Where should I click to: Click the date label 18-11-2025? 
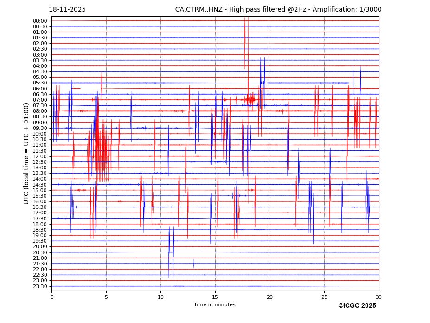point(67,10)
